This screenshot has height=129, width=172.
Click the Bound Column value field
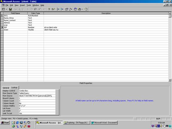[x=37, y=98]
